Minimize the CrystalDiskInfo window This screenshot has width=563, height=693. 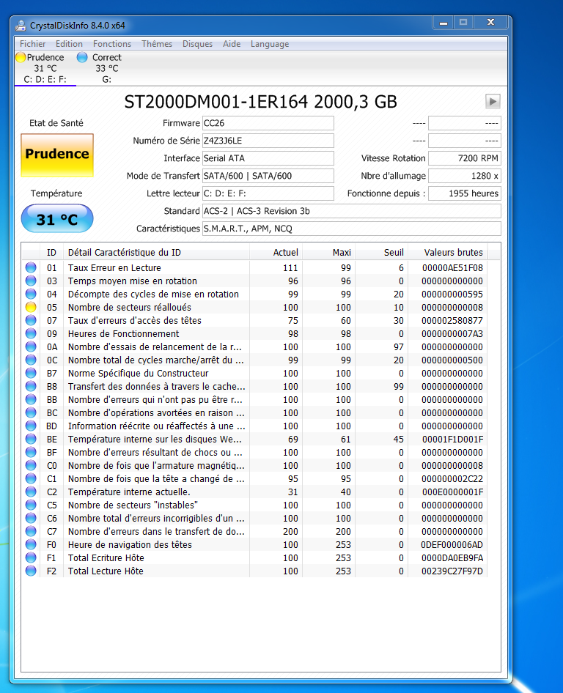444,23
